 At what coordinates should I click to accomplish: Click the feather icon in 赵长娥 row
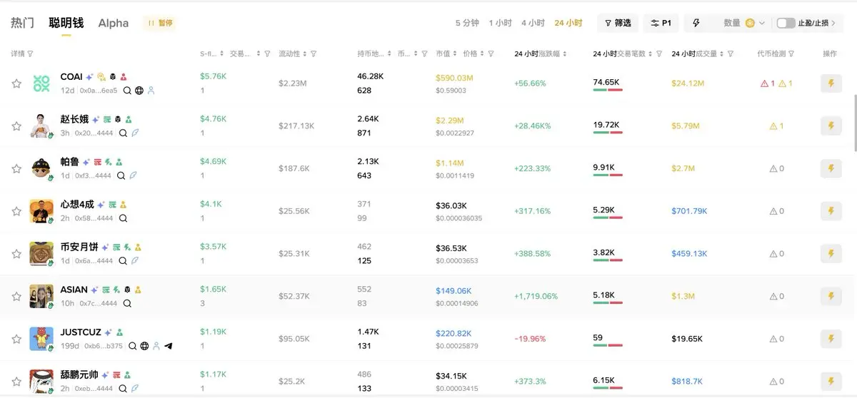[134, 133]
